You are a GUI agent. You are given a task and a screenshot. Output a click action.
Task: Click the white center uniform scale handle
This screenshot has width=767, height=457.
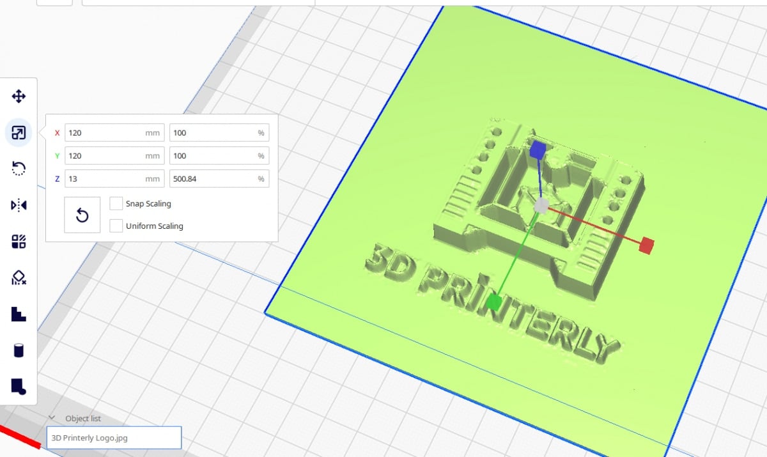(541, 205)
